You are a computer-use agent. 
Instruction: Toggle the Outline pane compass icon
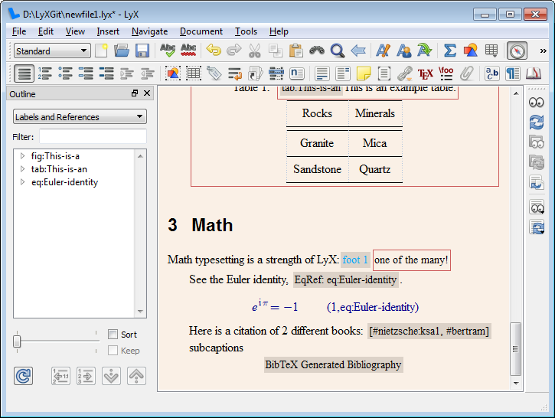coord(517,51)
